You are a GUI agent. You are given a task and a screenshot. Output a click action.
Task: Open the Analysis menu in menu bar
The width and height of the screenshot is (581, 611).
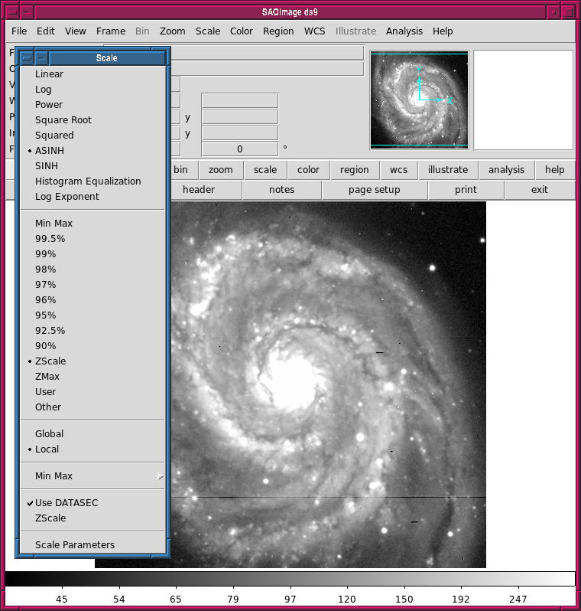point(404,31)
